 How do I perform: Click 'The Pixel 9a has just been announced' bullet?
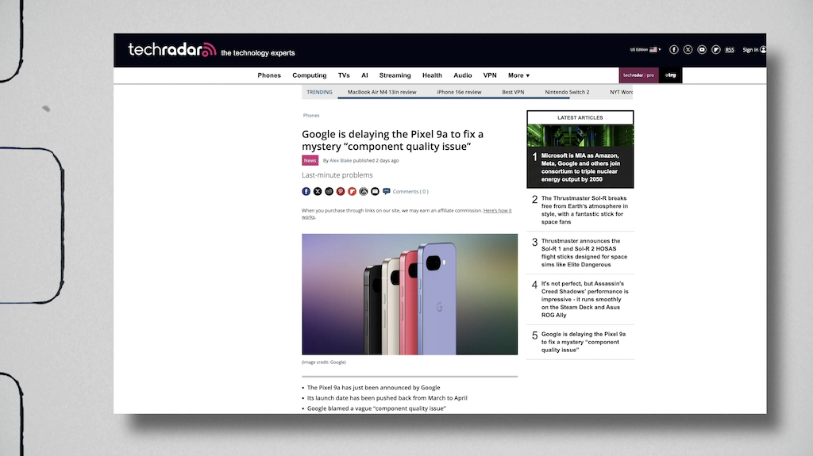click(373, 388)
